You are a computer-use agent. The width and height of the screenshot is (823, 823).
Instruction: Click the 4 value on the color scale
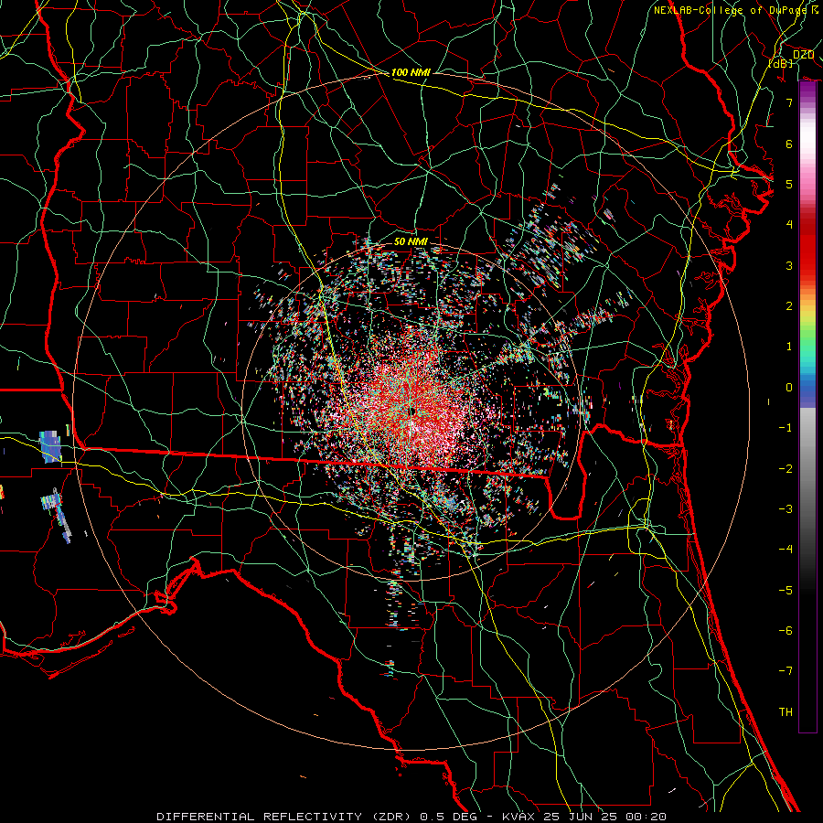pyautogui.click(x=789, y=225)
